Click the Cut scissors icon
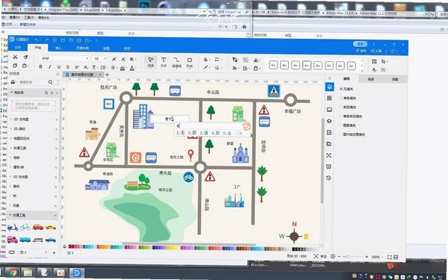448x280 pixels. point(15,57)
